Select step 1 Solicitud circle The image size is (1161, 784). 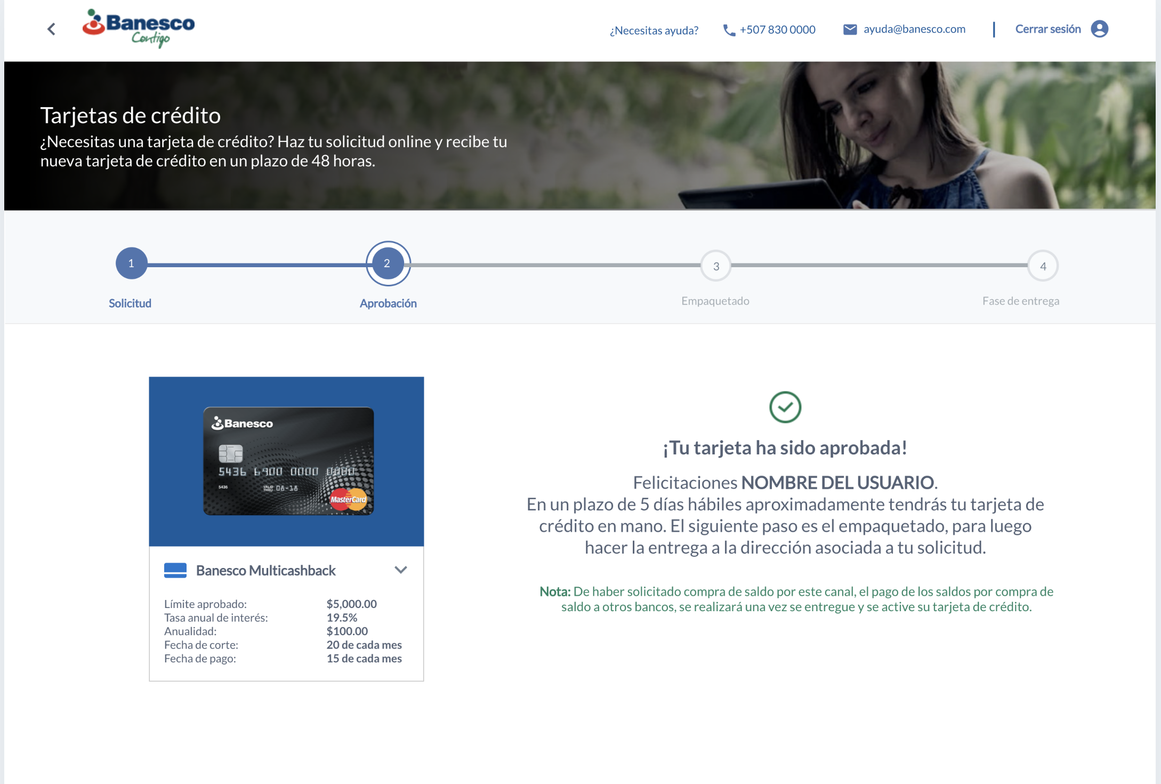point(131,263)
